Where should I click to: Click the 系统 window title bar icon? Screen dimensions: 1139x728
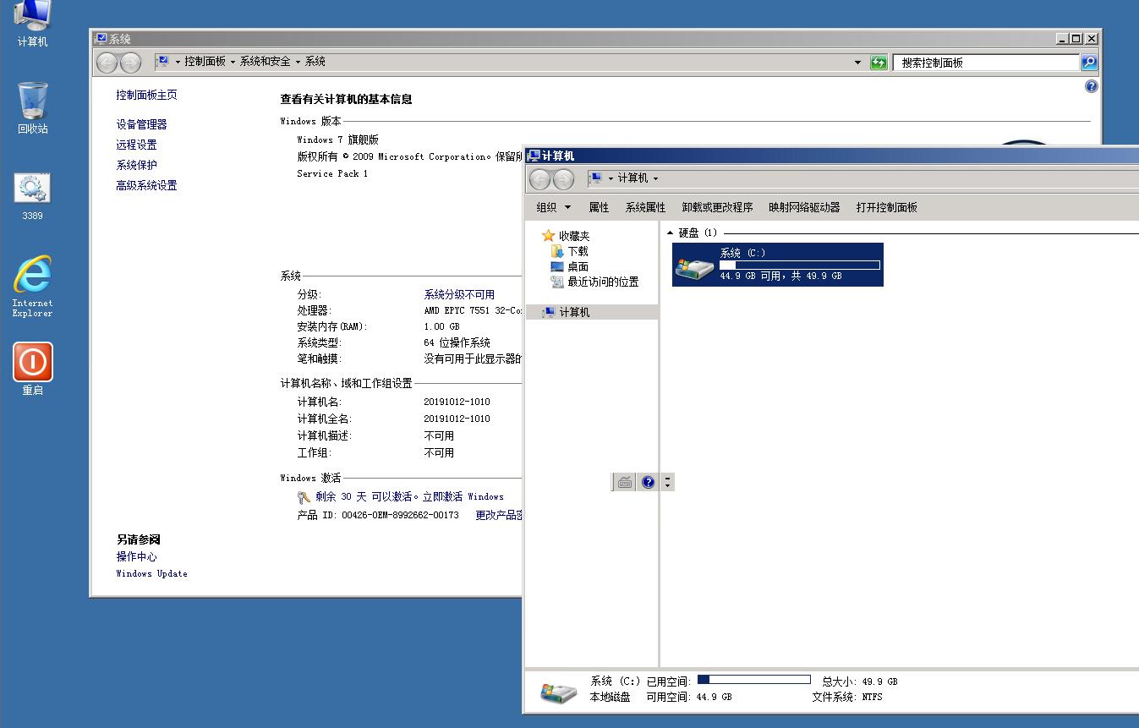tap(101, 39)
